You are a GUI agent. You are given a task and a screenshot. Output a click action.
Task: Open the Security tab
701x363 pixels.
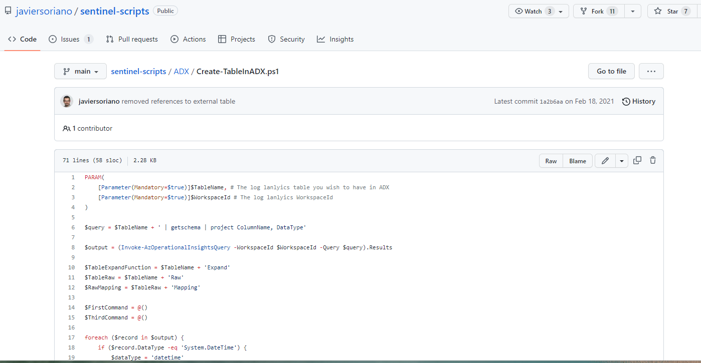pos(286,39)
